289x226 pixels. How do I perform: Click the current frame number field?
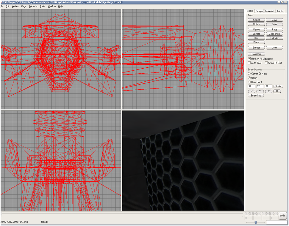(x=249, y=218)
